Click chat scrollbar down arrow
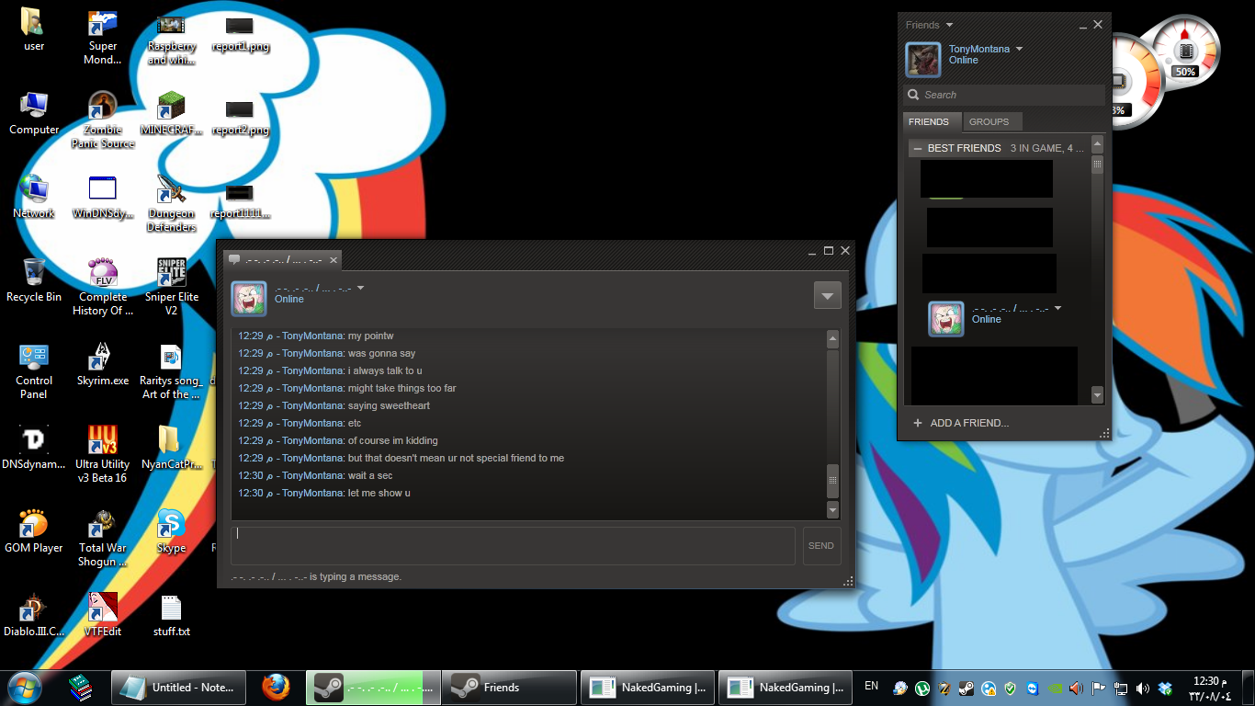This screenshot has width=1255, height=706. pyautogui.click(x=833, y=509)
